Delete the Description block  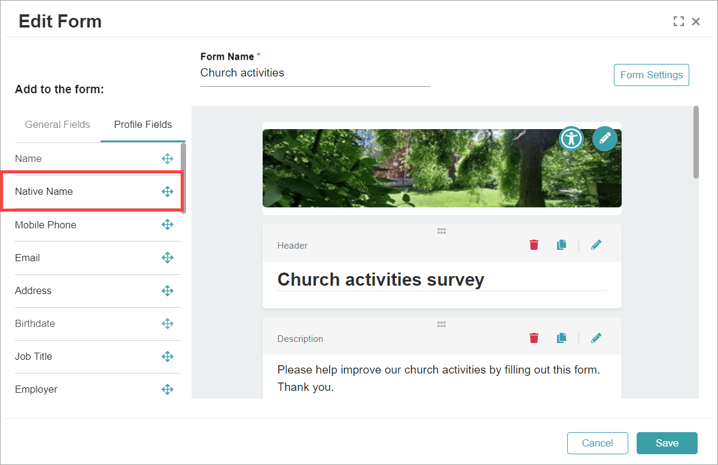(x=534, y=338)
